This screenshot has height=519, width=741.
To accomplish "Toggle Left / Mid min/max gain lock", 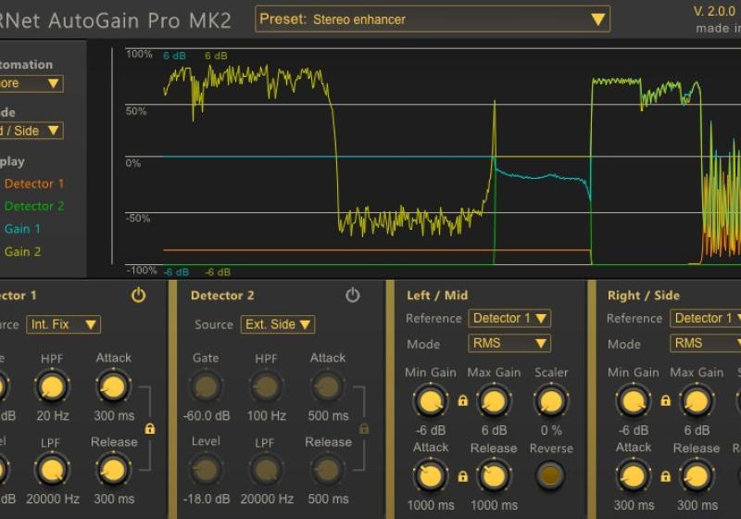I will click(x=462, y=401).
